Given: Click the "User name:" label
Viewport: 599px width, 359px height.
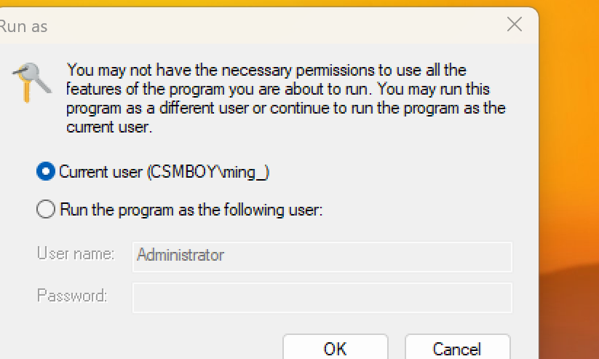Looking at the screenshot, I should (76, 253).
